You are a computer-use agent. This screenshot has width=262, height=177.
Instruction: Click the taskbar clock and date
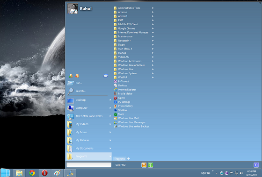[252, 173]
